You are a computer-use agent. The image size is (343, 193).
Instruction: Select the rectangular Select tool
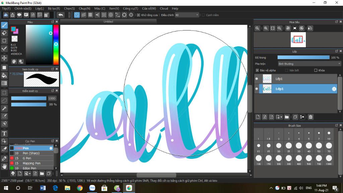pyautogui.click(x=4, y=93)
